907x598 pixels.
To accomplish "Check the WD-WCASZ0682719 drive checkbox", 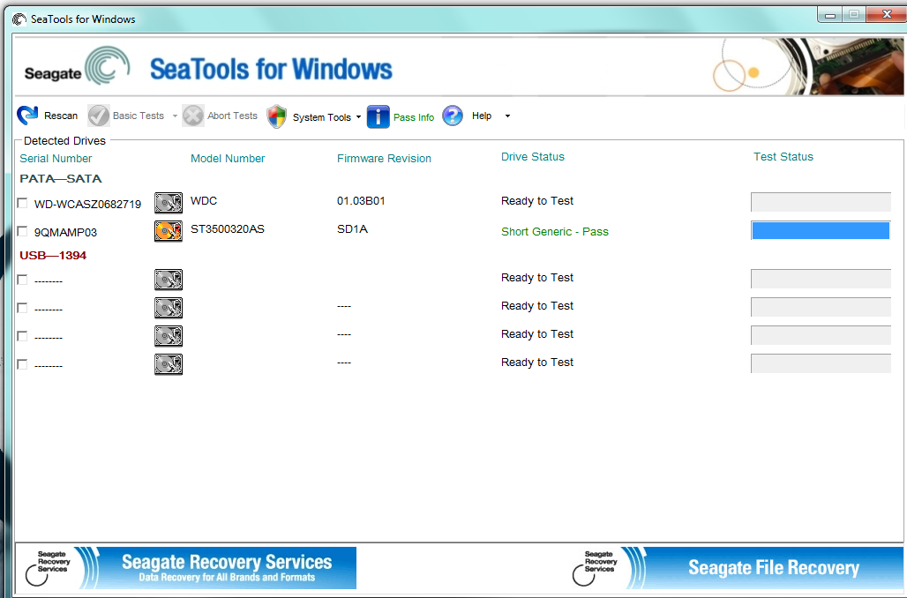I will click(23, 203).
